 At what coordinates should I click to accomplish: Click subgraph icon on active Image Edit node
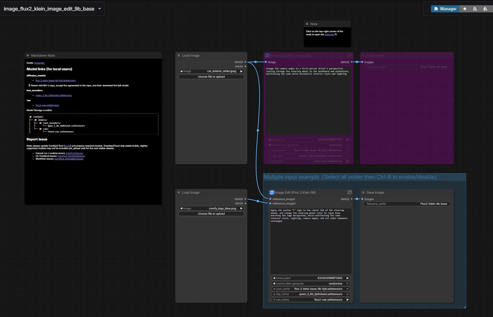coord(272,192)
